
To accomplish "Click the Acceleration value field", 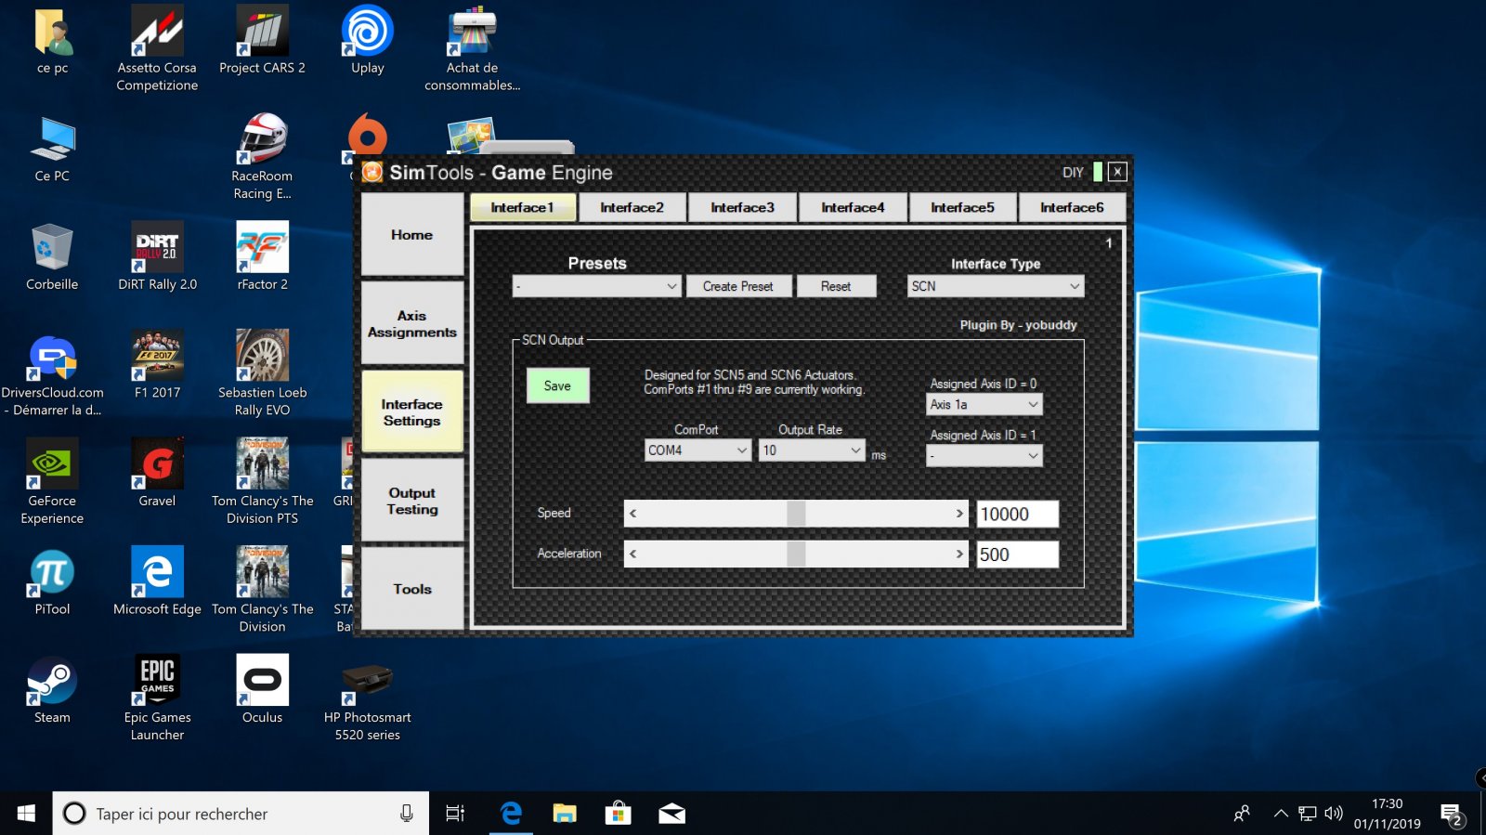I will (x=1017, y=554).
